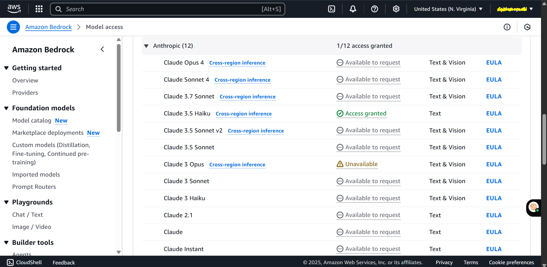
Task: Collapse the Amazon Bedrock side navigation
Action: tap(102, 49)
